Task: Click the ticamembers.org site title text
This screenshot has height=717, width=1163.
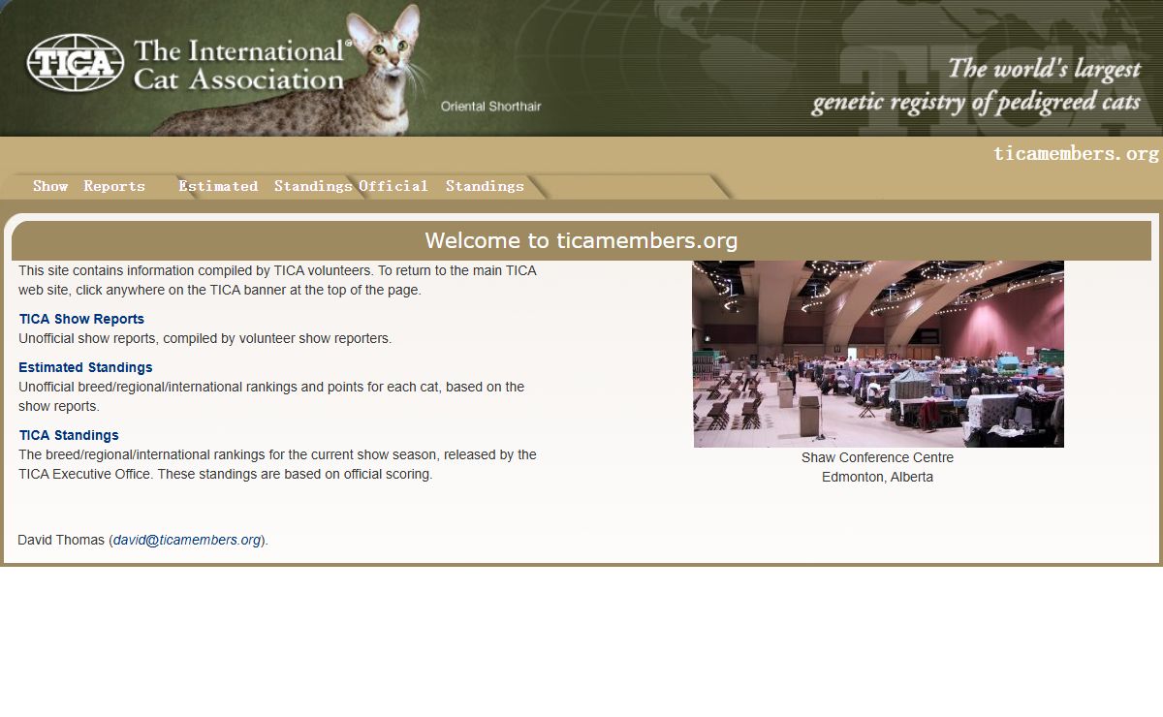Action: [x=1076, y=154]
